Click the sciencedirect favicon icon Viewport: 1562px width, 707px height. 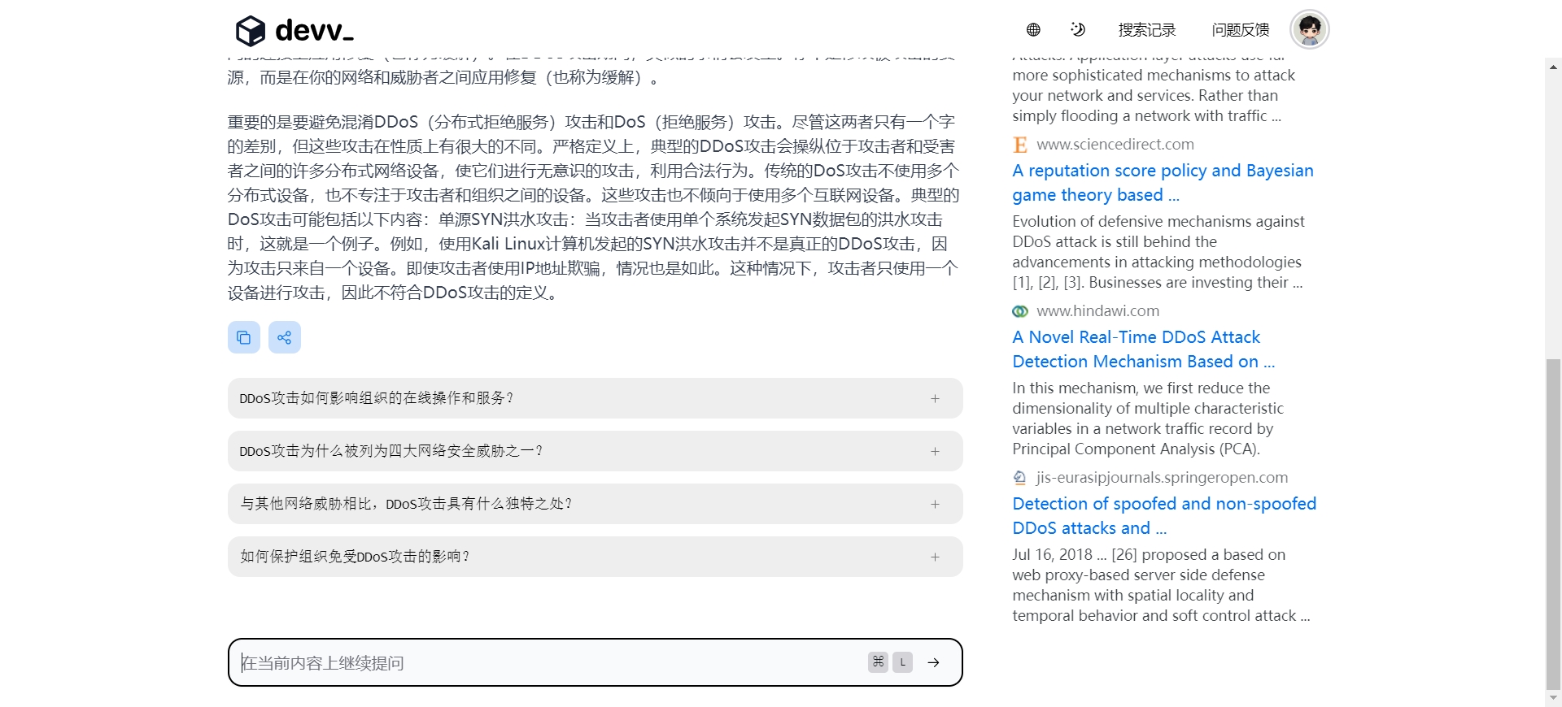1020,145
